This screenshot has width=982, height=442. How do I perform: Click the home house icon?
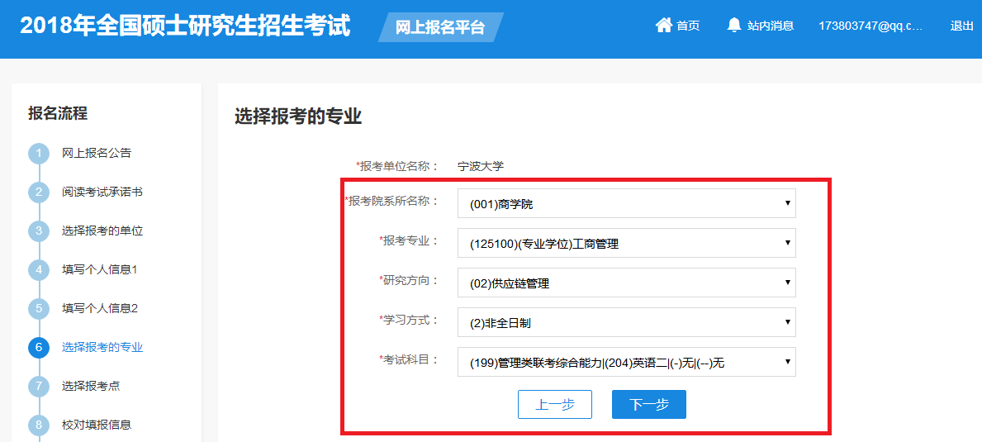663,26
